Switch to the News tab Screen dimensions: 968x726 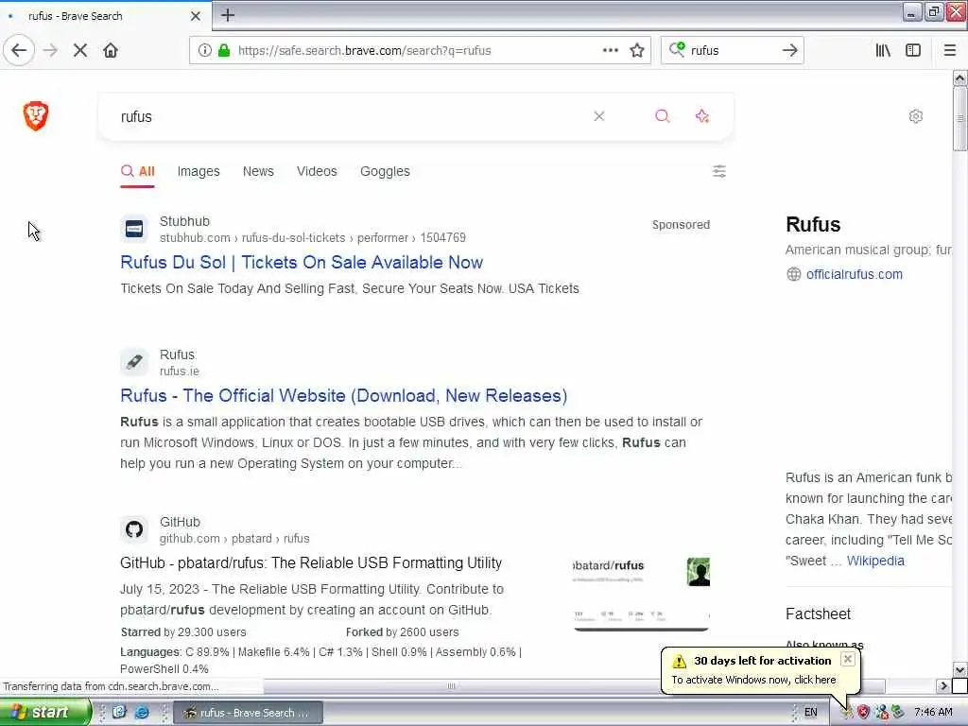258,171
